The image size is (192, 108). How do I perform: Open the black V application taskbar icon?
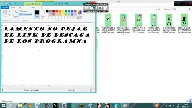[55, 105]
